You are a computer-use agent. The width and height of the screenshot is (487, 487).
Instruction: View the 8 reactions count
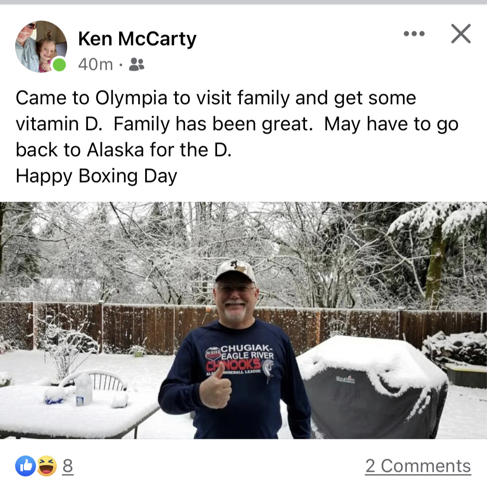[x=68, y=466]
